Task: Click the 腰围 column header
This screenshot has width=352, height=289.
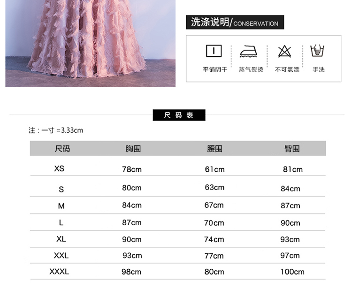Action: coord(214,149)
